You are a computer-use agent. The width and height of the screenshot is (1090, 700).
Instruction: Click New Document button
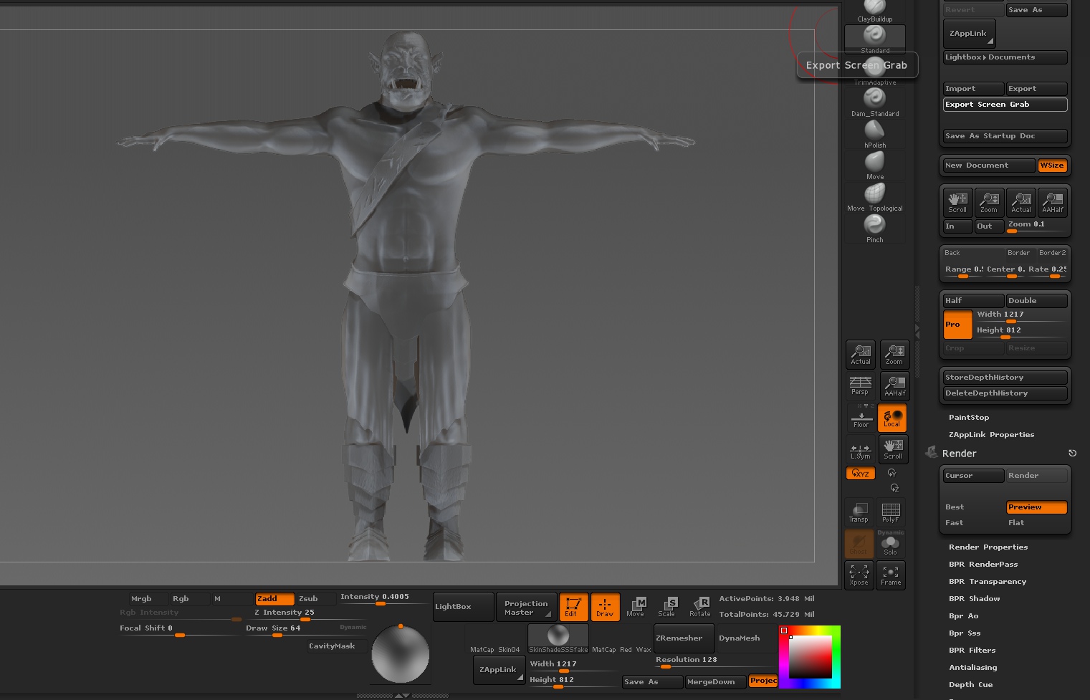[x=990, y=166]
